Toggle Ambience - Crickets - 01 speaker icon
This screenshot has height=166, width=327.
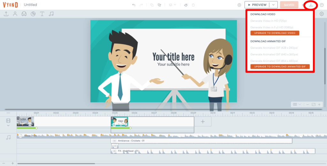point(114,141)
